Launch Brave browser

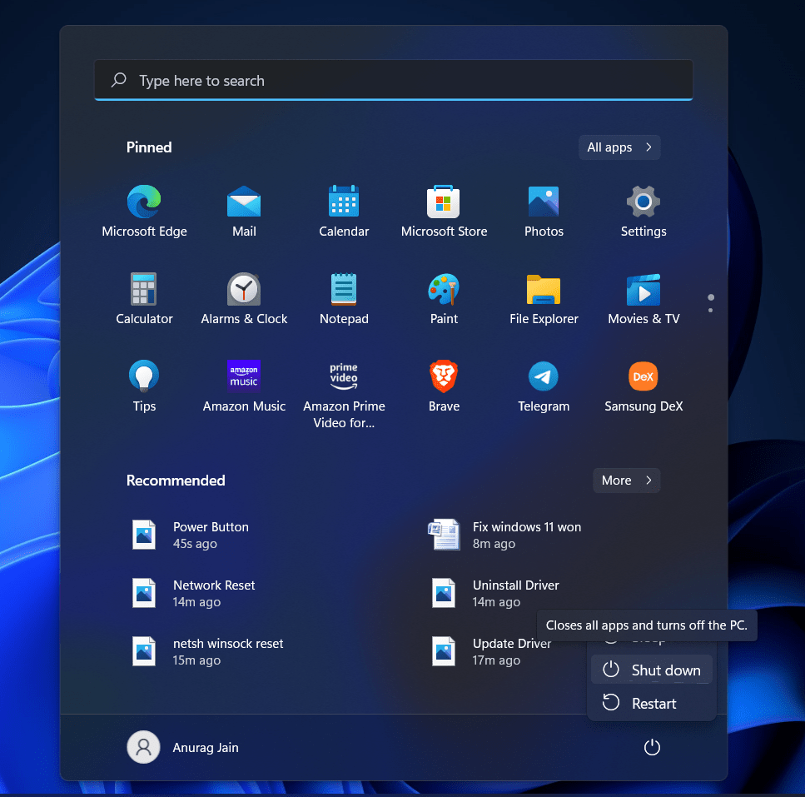[x=444, y=386]
